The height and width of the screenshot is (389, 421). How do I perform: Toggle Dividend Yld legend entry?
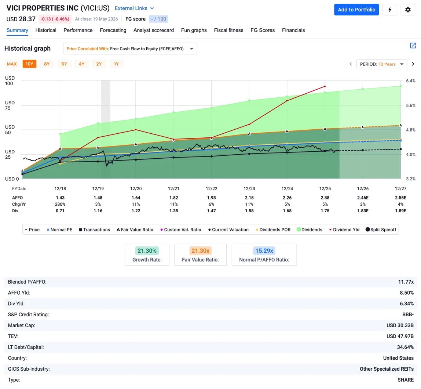tap(344, 230)
